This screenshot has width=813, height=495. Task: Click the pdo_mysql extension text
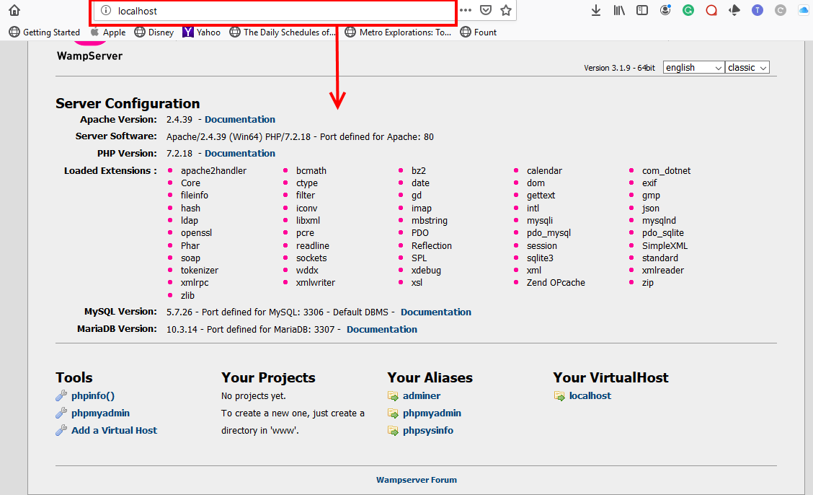tap(548, 233)
